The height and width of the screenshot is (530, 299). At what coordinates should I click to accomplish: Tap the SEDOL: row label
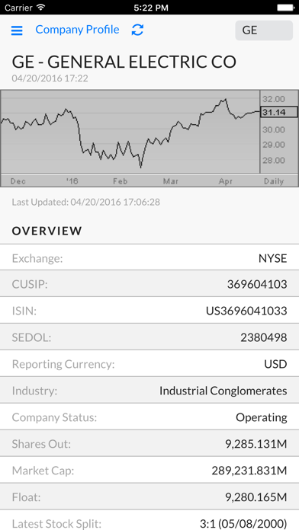pos(31,337)
